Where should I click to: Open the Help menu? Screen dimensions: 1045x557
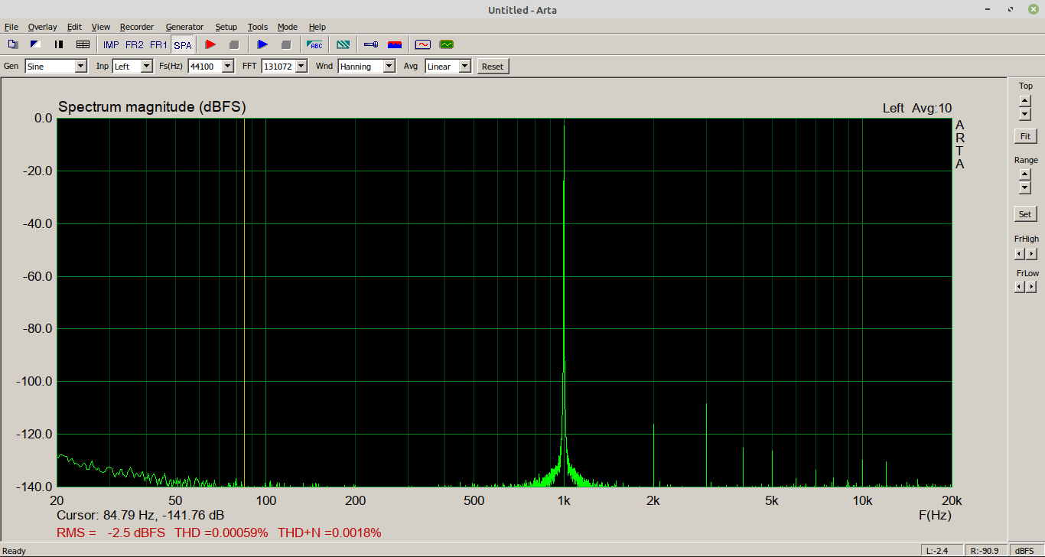coord(317,27)
